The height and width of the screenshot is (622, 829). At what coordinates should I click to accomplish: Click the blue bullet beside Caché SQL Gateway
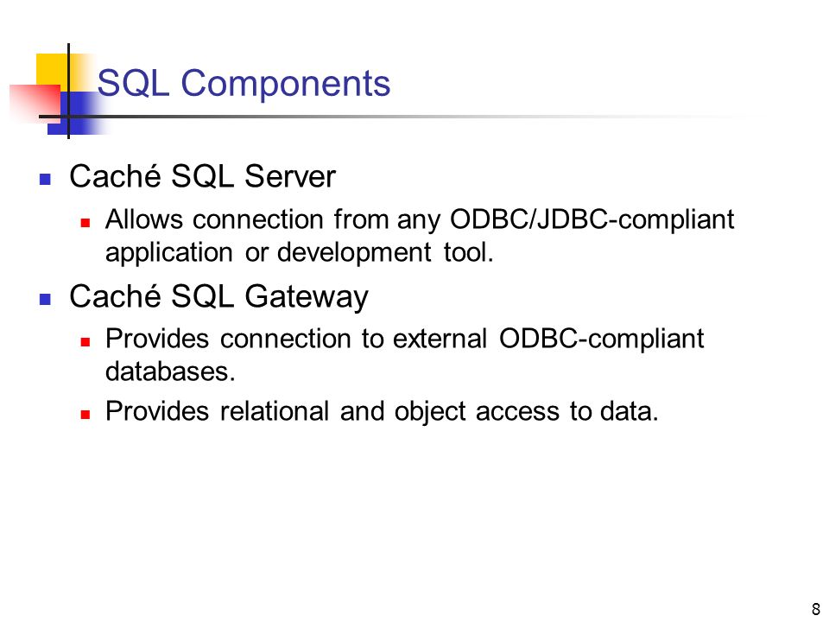pyautogui.click(x=46, y=300)
